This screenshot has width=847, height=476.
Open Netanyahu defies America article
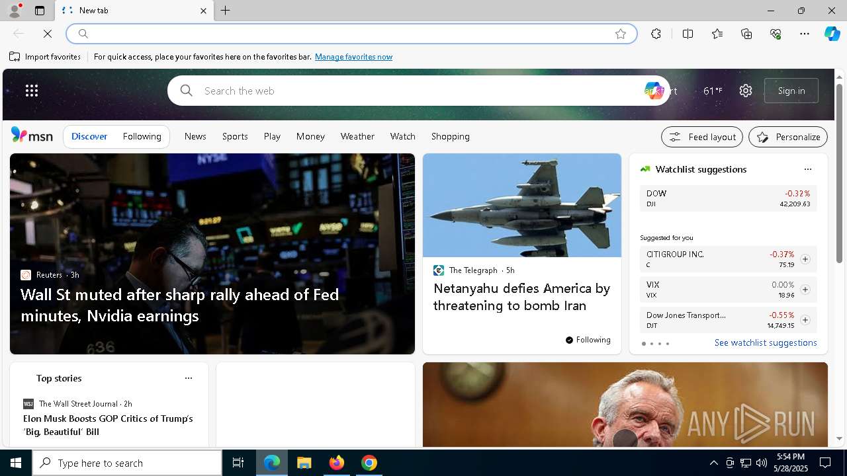[521, 297]
